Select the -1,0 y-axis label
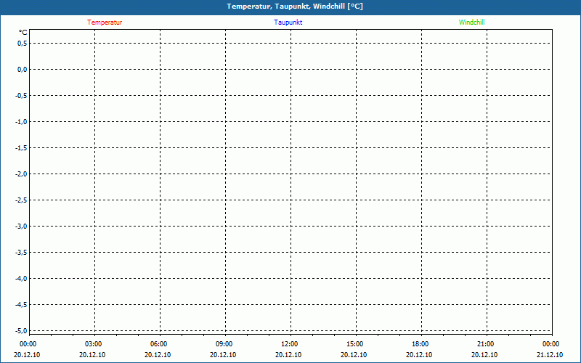This screenshot has width=581, height=363. click(21, 121)
